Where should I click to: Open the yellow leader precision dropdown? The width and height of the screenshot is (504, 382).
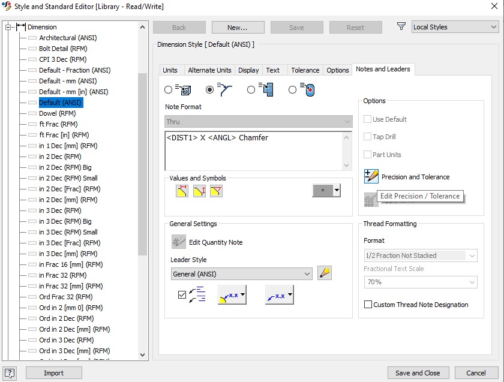(242, 294)
